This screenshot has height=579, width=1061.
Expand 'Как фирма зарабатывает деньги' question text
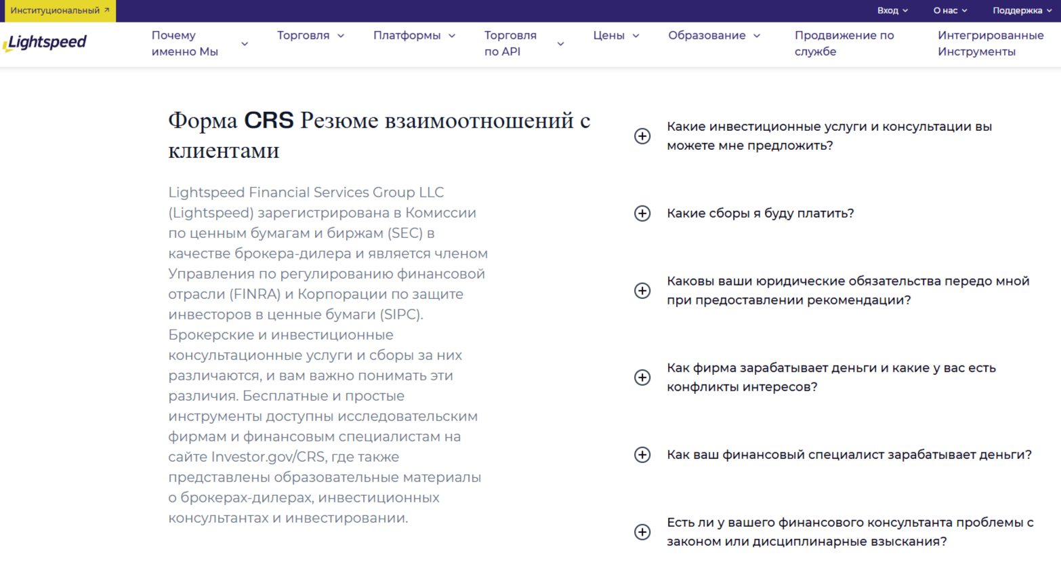[831, 377]
